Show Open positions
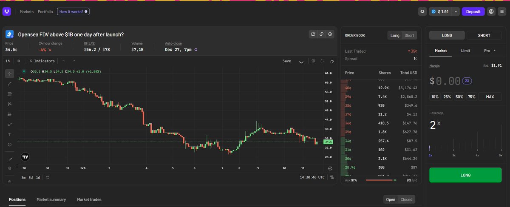Image resolution: width=510 pixels, height=207 pixels. click(391, 199)
